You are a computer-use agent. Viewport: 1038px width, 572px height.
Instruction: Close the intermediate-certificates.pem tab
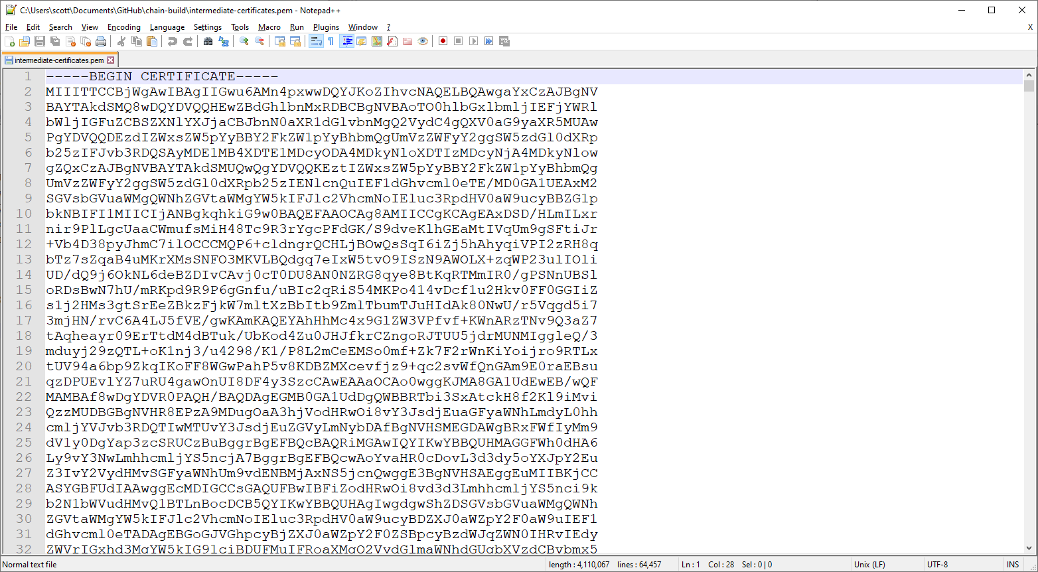pos(111,60)
